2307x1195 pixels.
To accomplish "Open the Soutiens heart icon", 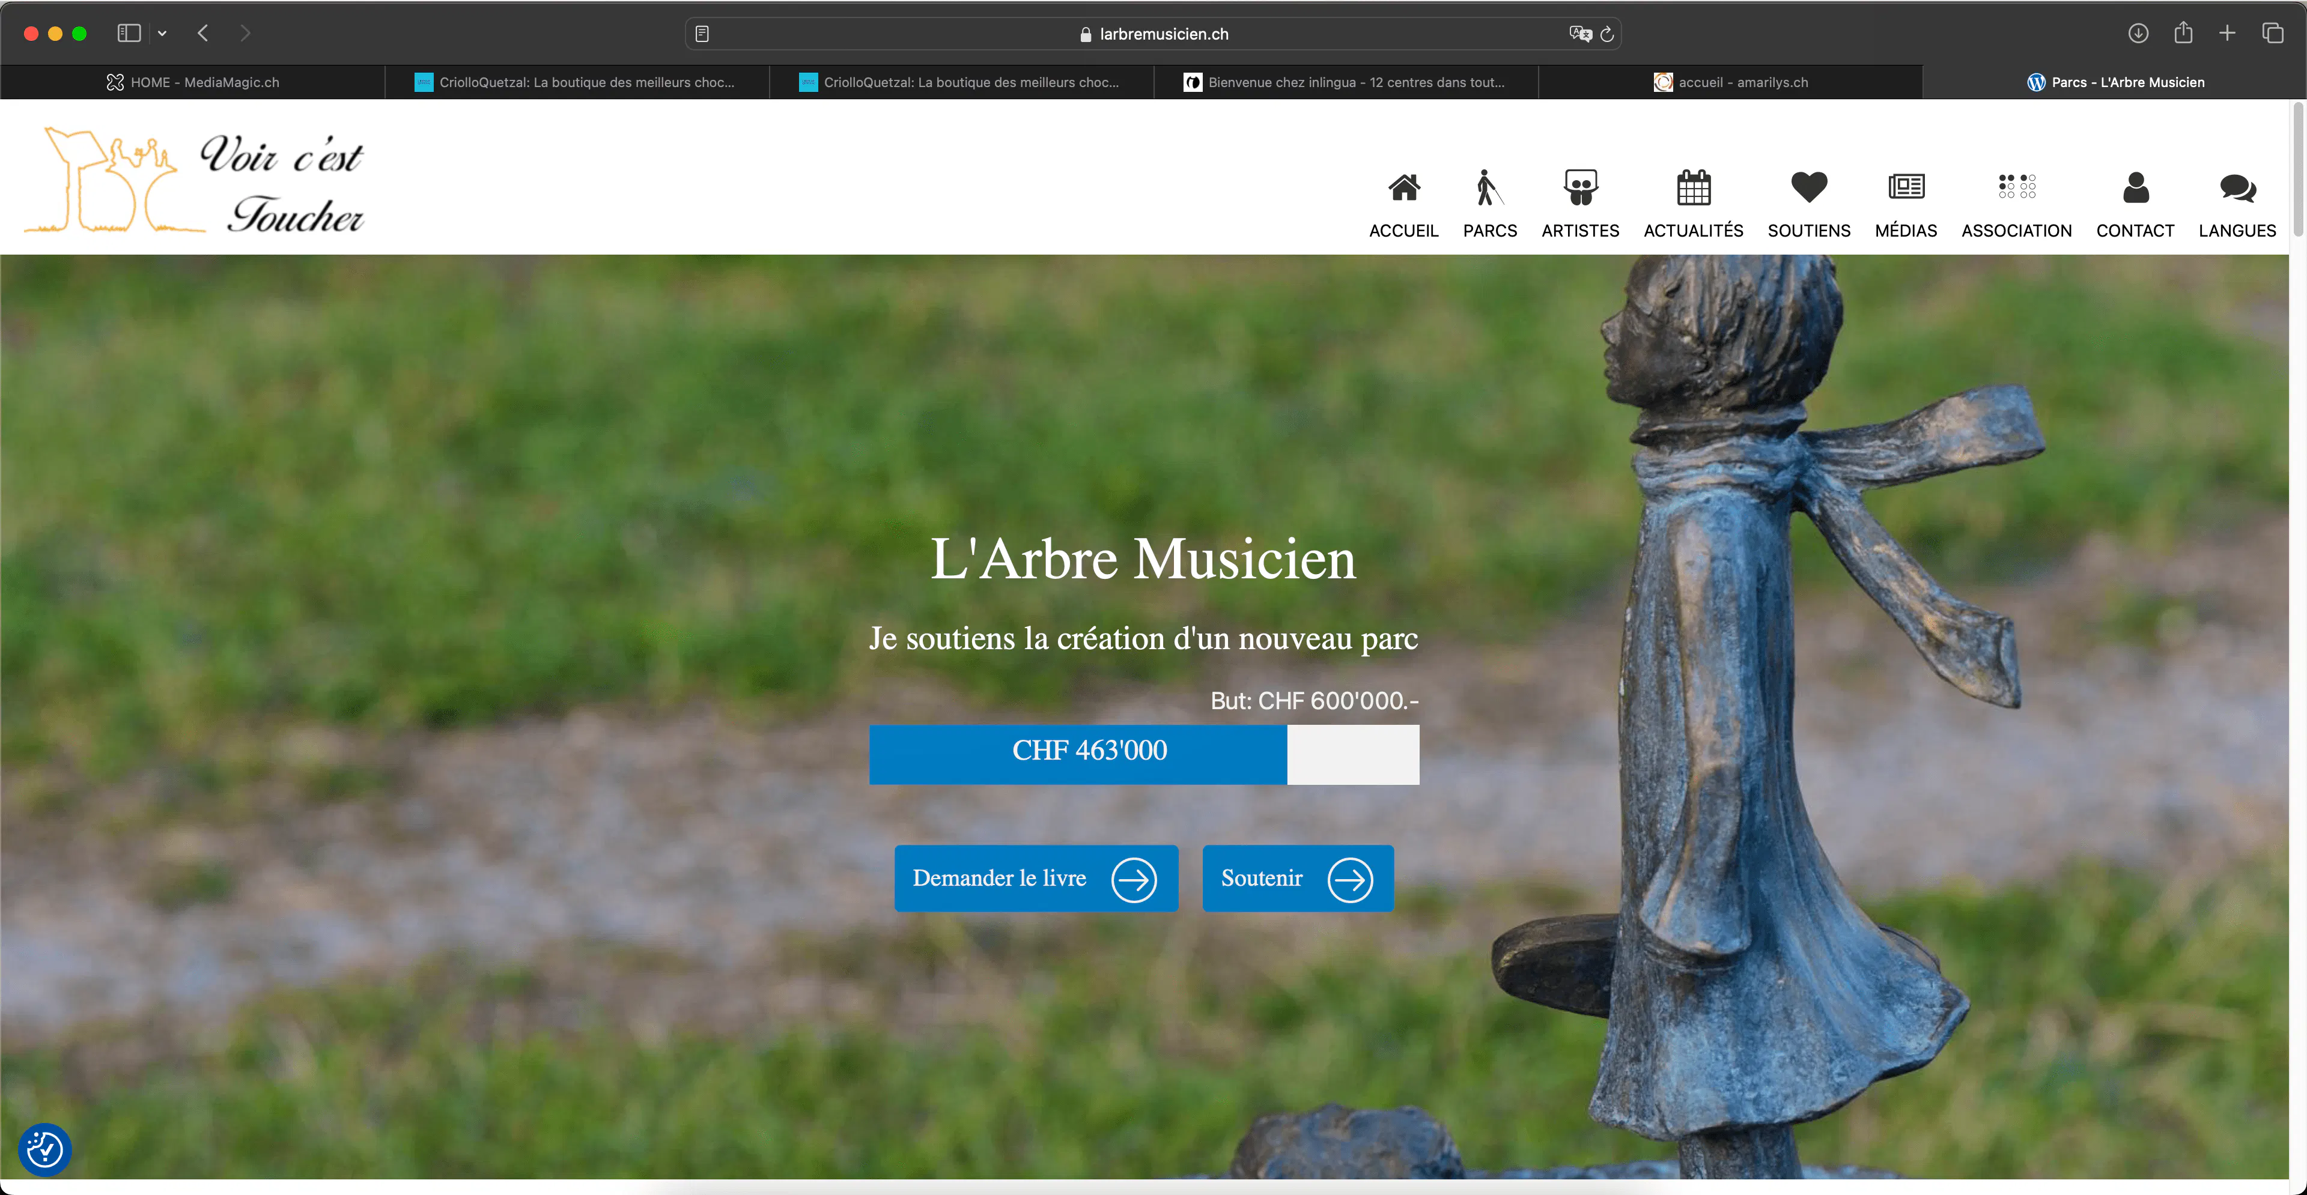I will coord(1808,187).
